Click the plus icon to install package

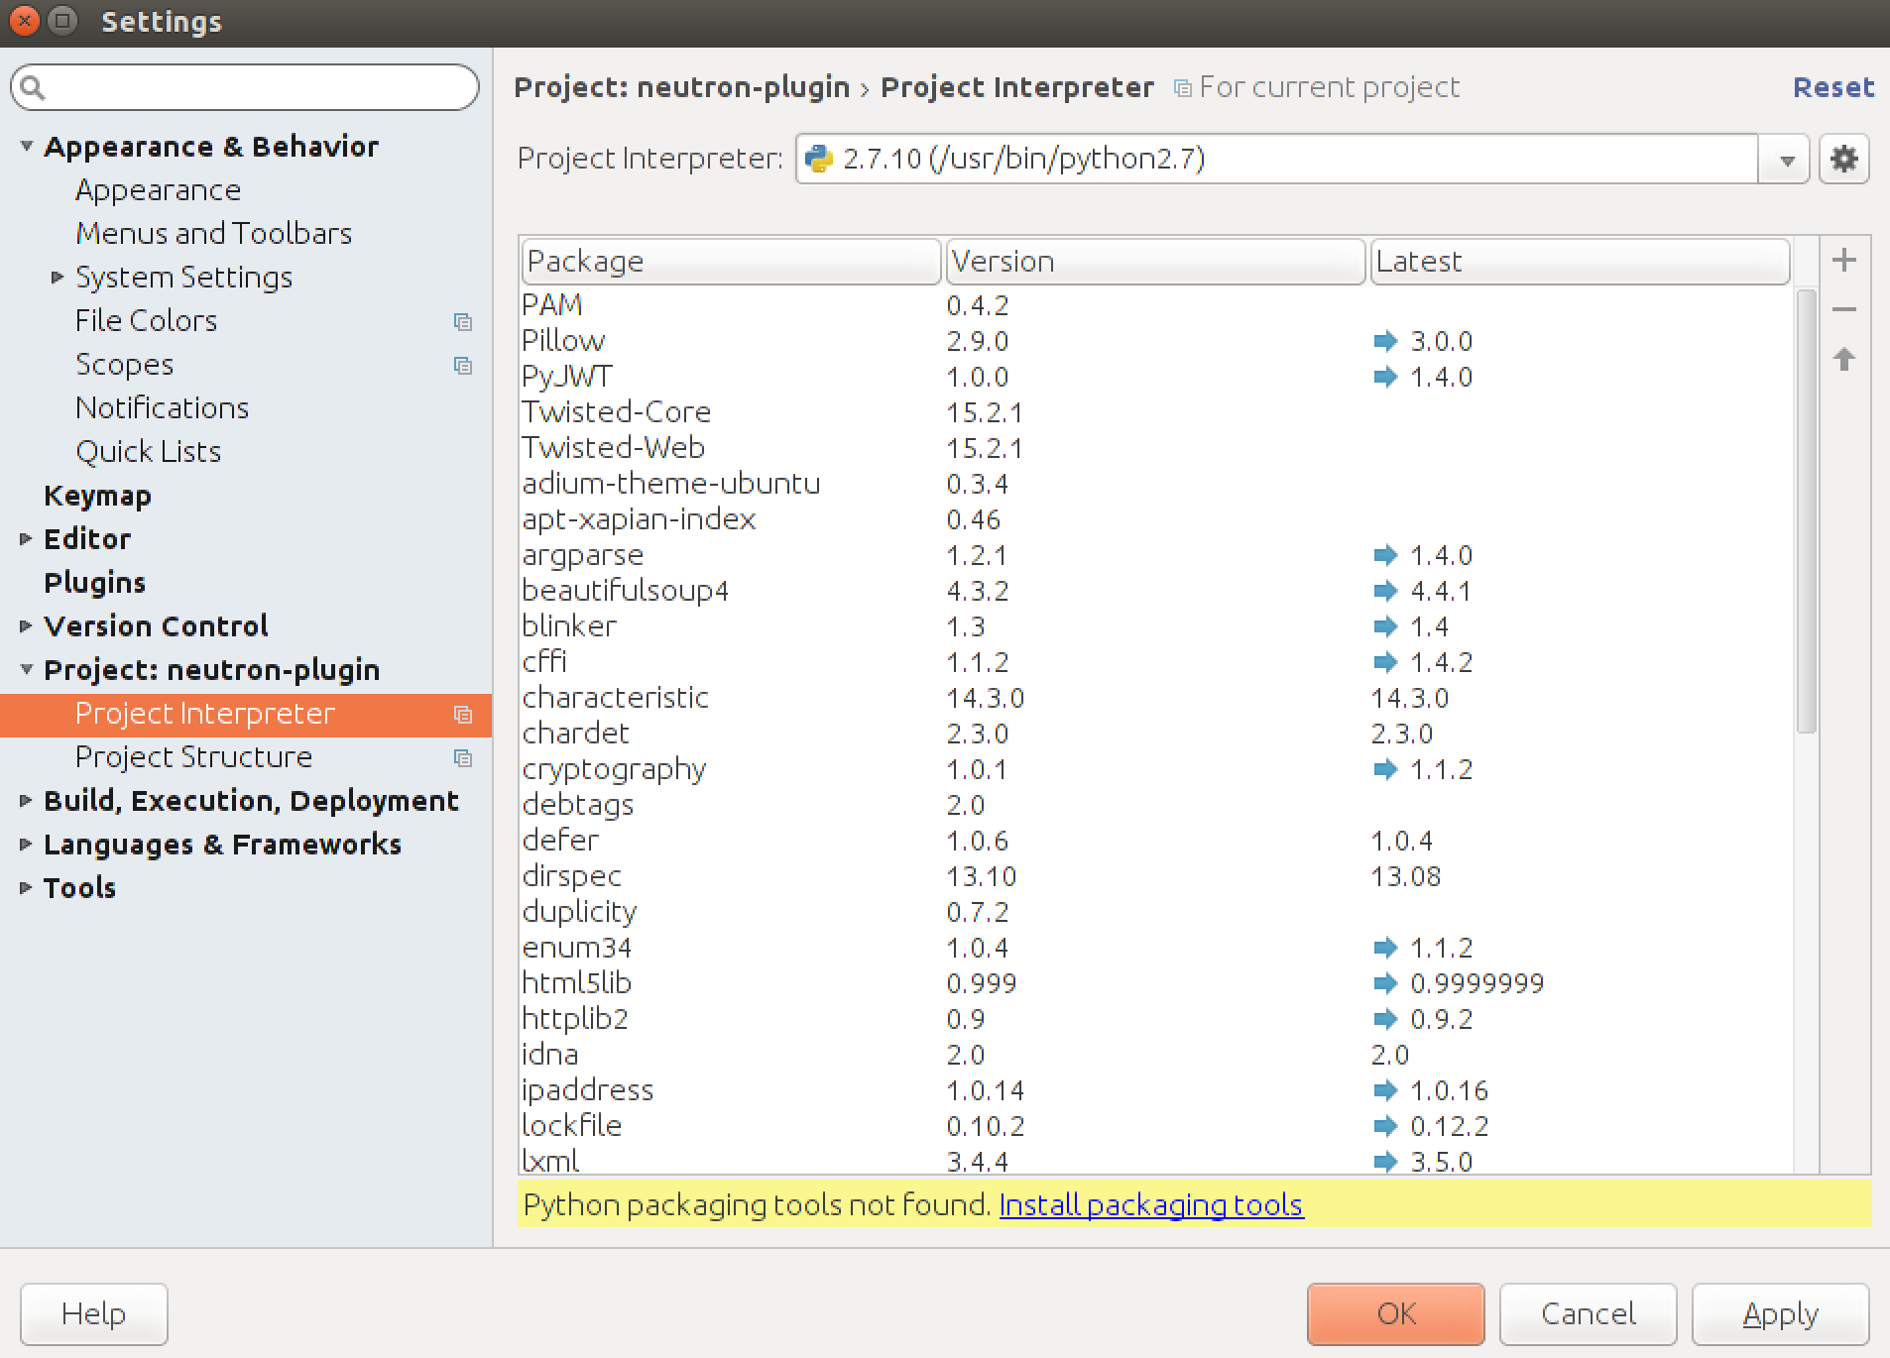(1844, 260)
